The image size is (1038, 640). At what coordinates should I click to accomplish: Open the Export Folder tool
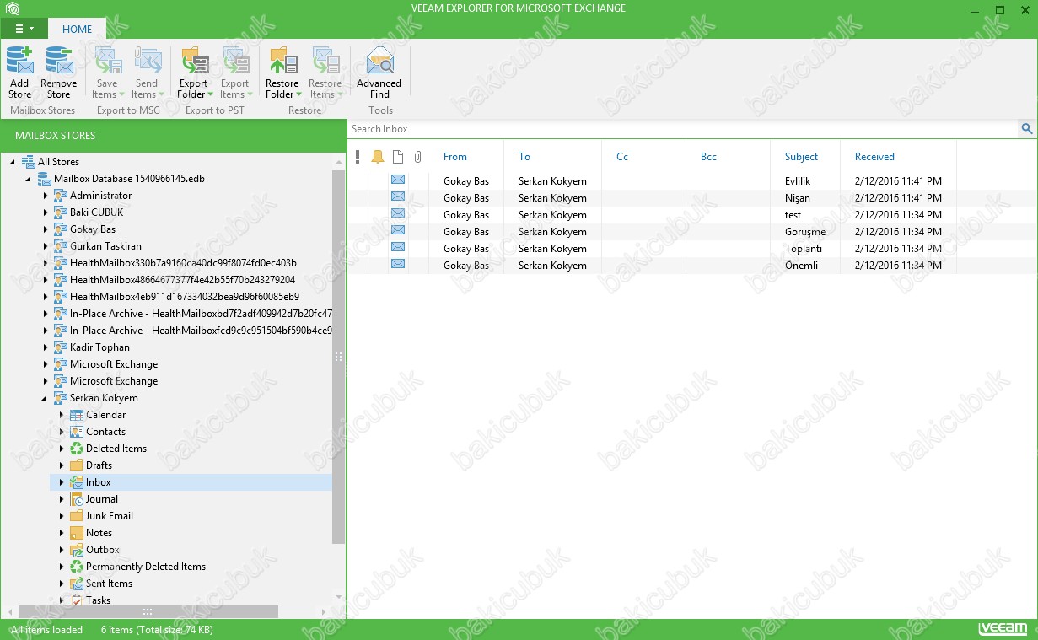click(195, 73)
